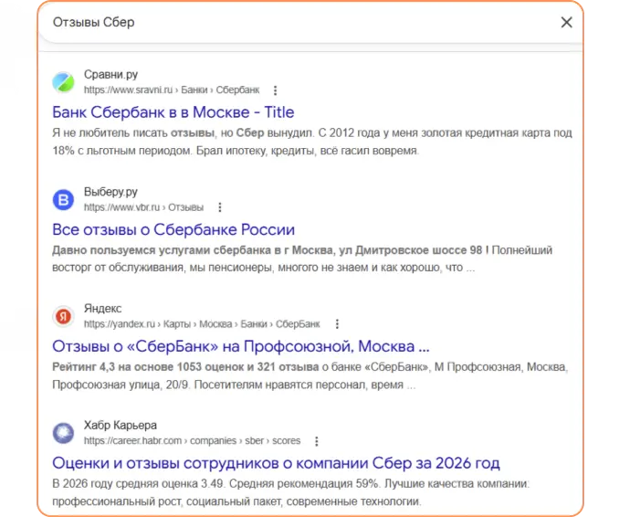
Task: Open 'Оценки и отзывы сотрудников о компании Сбер' link
Action: click(x=276, y=463)
